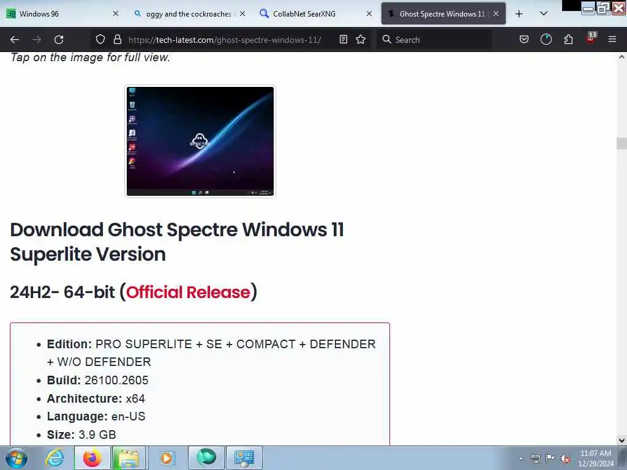Click the 'Size: 3.9 GB' line
Image resolution: width=627 pixels, height=470 pixels.
[81, 435]
